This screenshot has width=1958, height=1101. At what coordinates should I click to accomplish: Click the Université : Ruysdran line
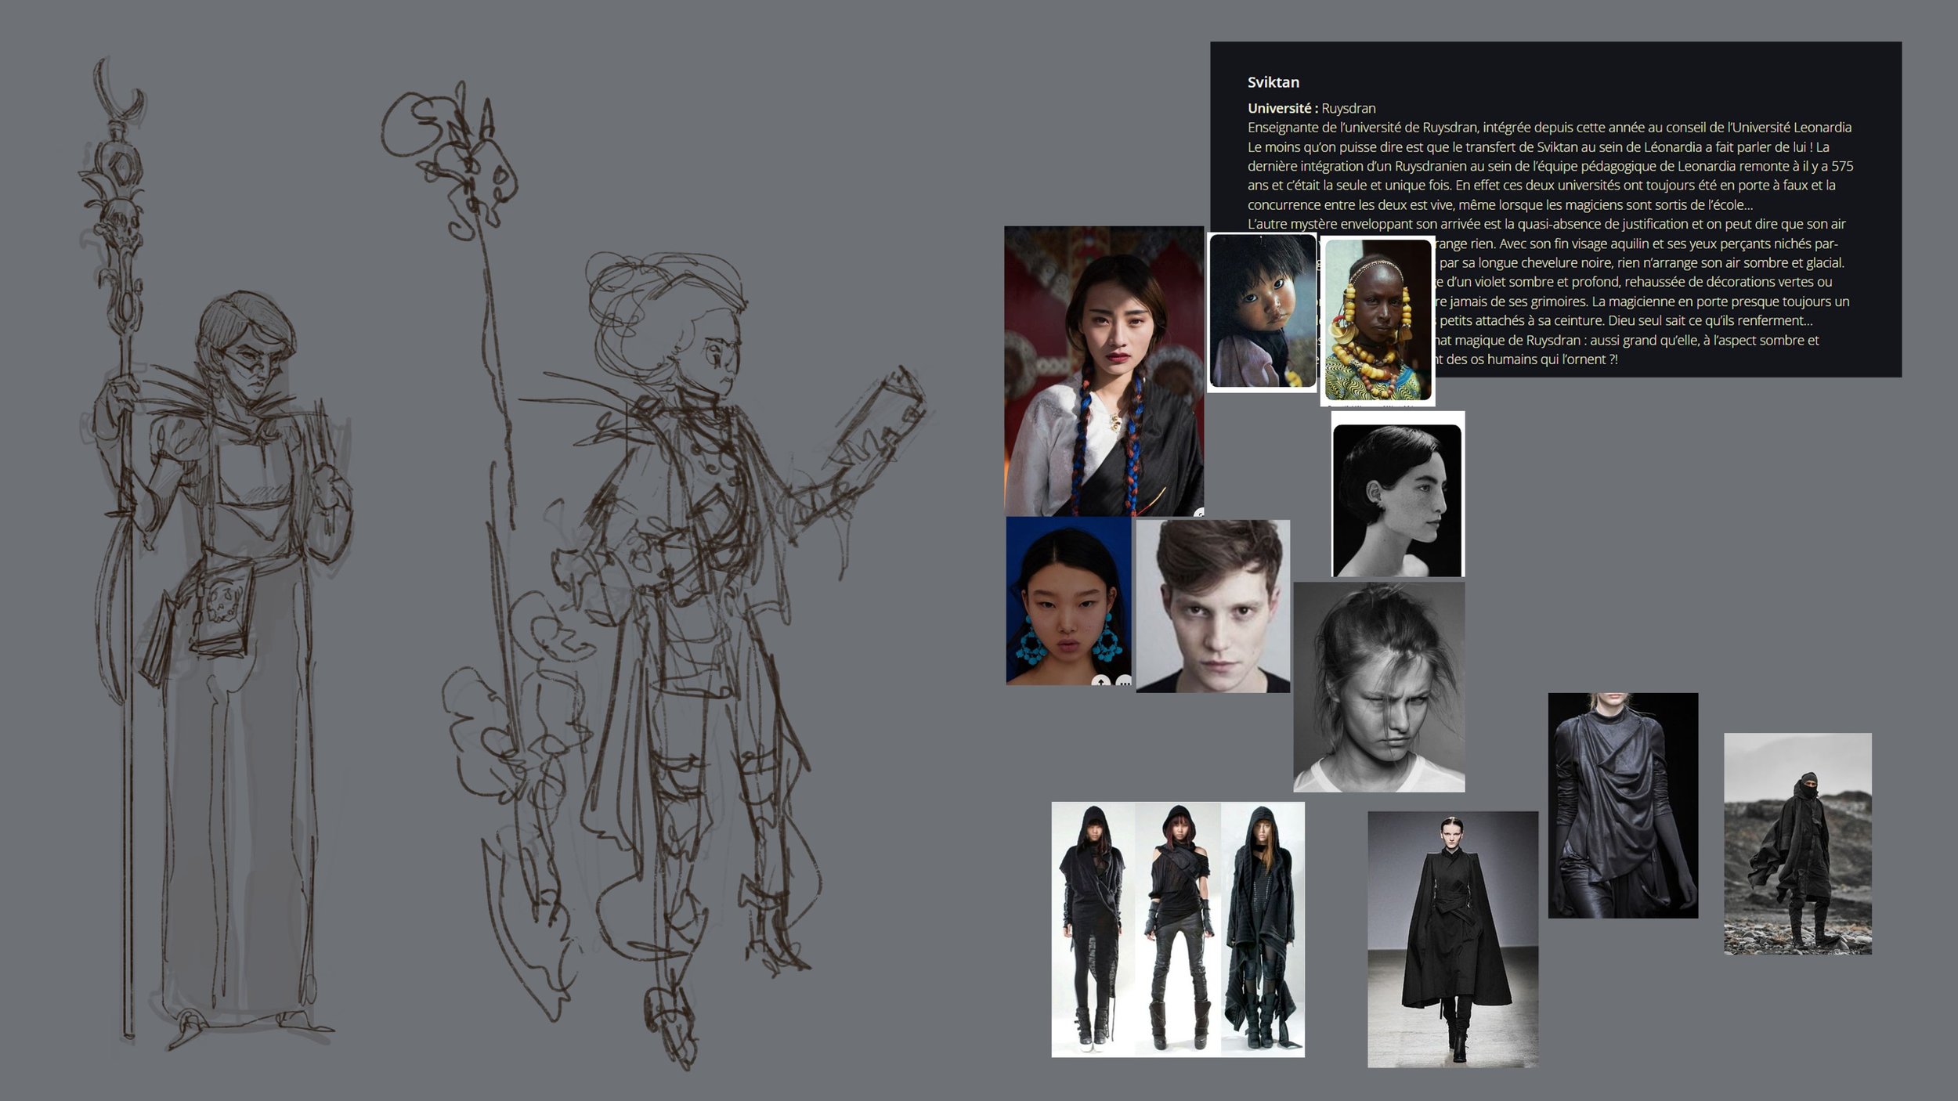(x=1311, y=108)
